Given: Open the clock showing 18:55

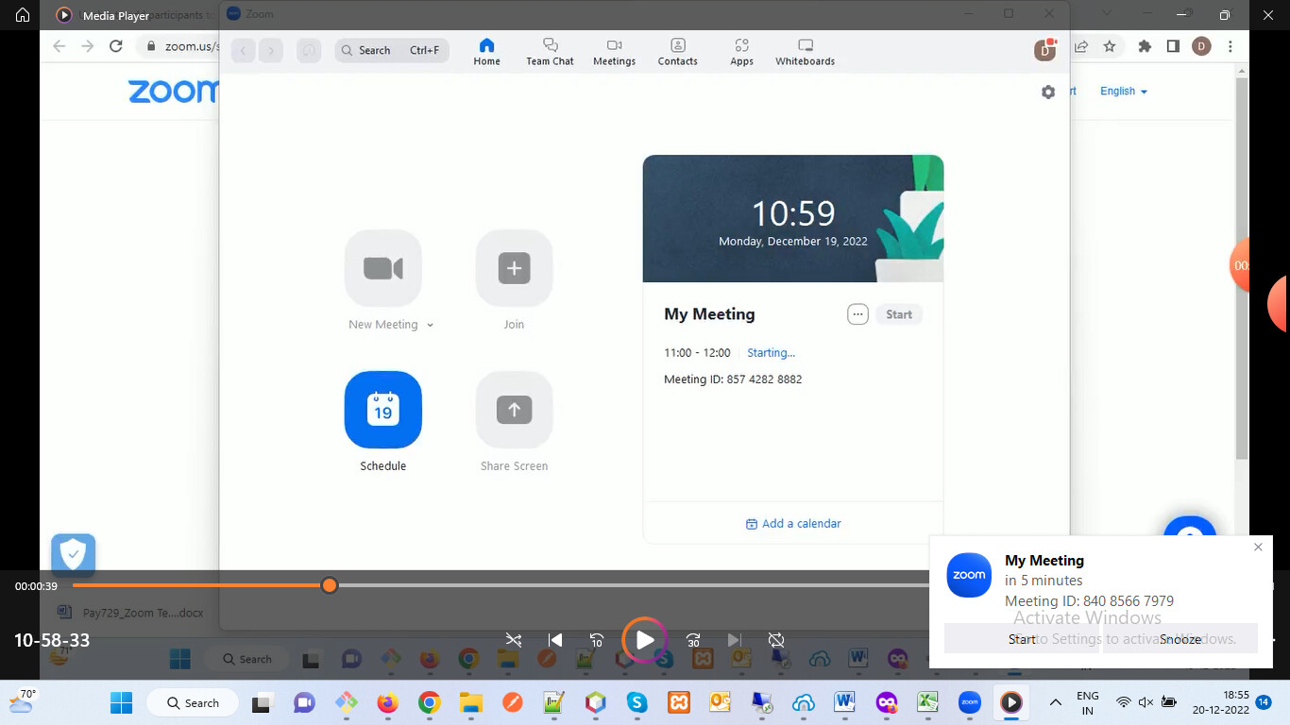Looking at the screenshot, I should 1222,702.
